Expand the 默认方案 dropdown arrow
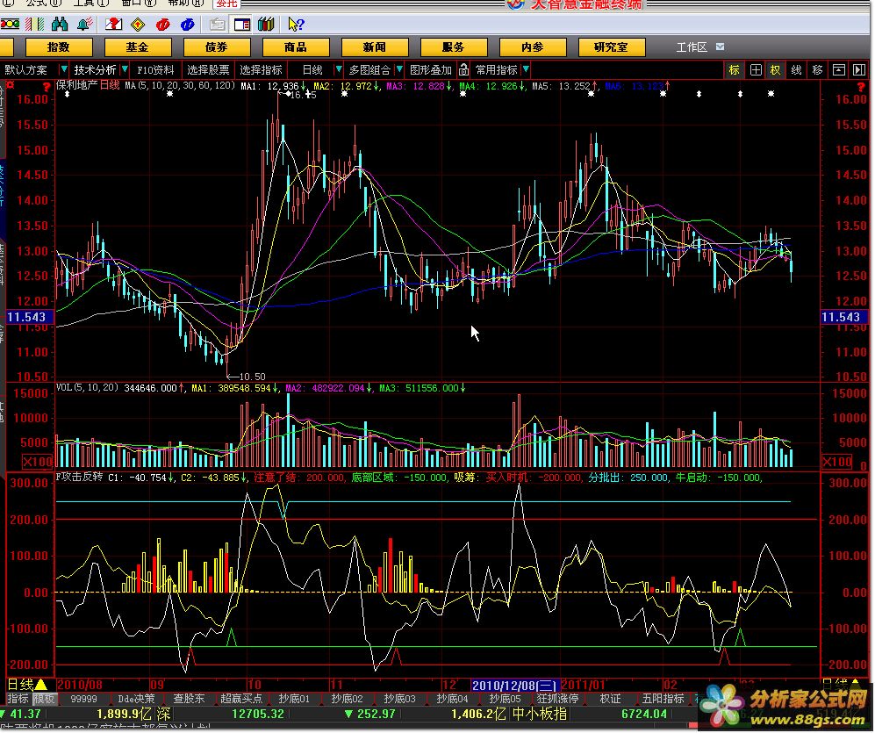875x733 pixels. [x=63, y=69]
